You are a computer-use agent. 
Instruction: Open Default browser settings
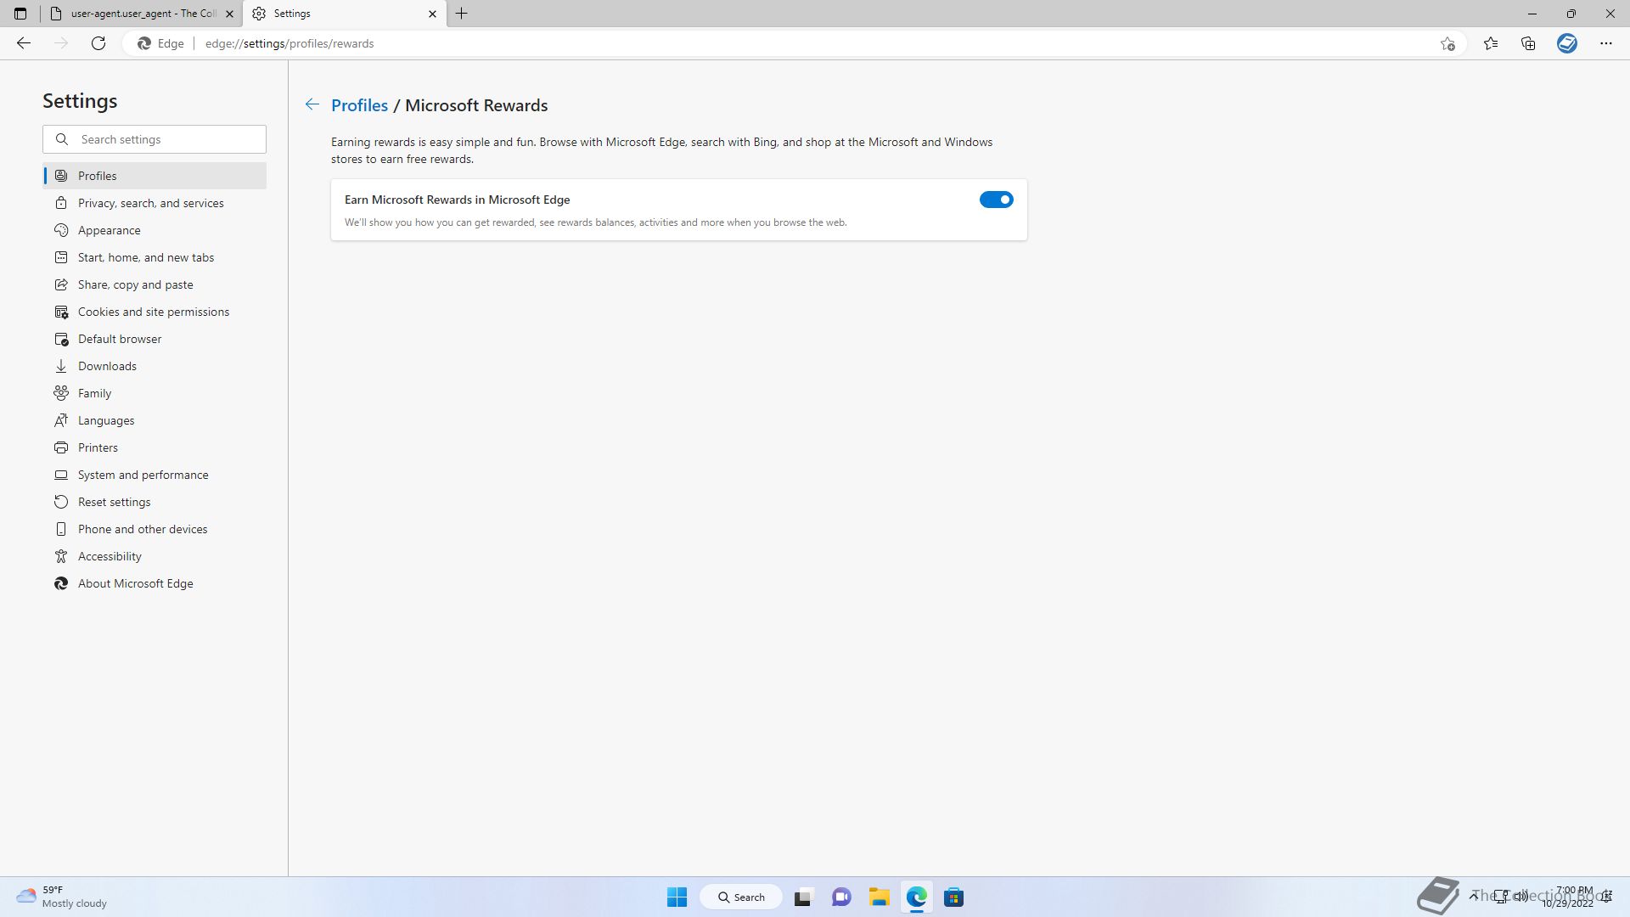[x=155, y=339]
